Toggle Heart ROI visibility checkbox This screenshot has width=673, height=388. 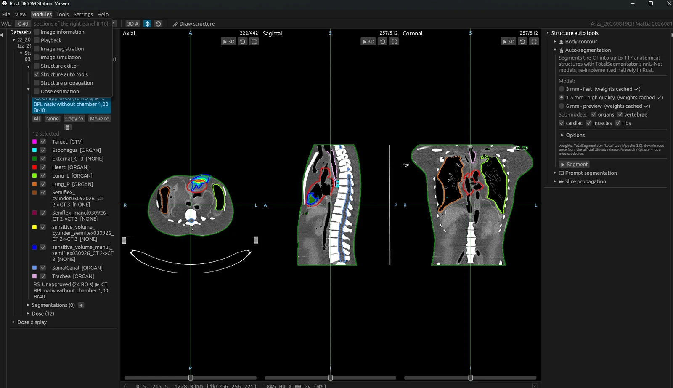(43, 167)
